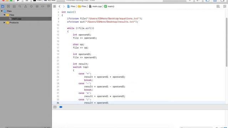Click the 'break;' on line 27
The width and height of the screenshot is (228, 128).
tap(88, 80)
